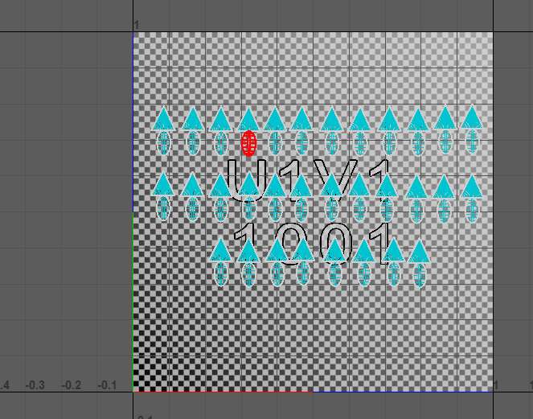Viewport: 533px width, 419px height.
Task: Select the leftmost oval shell in the middle row
Action: 163,208
